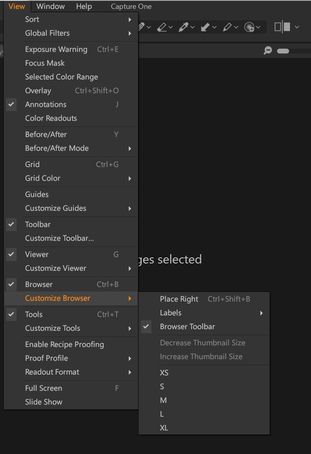Click the Before/After split view icon

click(x=282, y=27)
